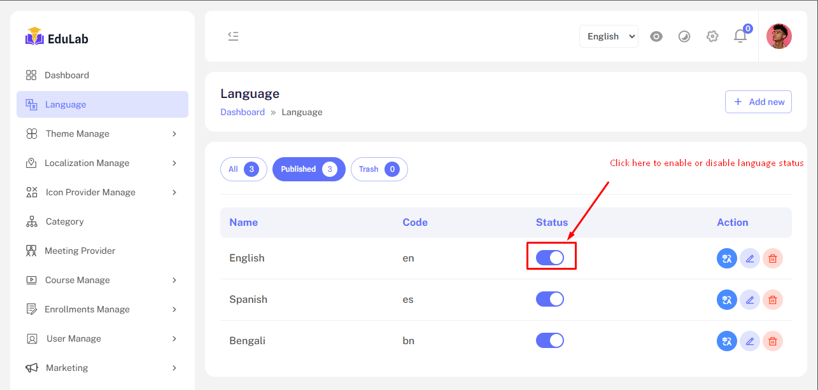Image resolution: width=818 pixels, height=390 pixels.
Task: Turn off the Bengali status toggle
Action: tap(550, 340)
